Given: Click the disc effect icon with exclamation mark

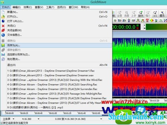Looking at the screenshot, I should tap(133, 20).
